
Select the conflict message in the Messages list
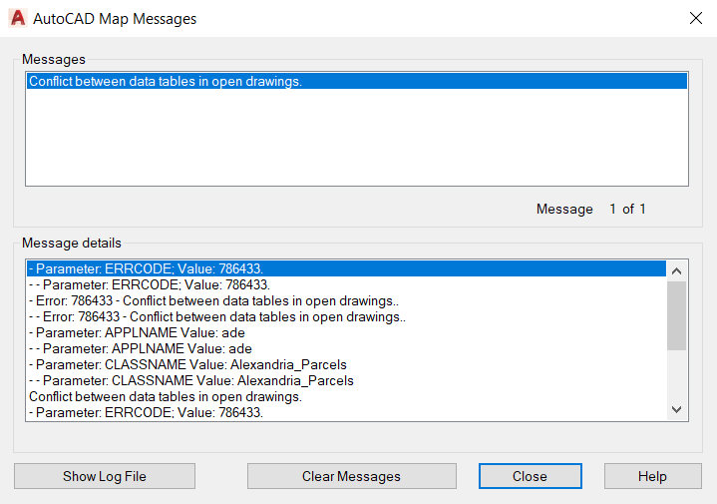point(166,82)
